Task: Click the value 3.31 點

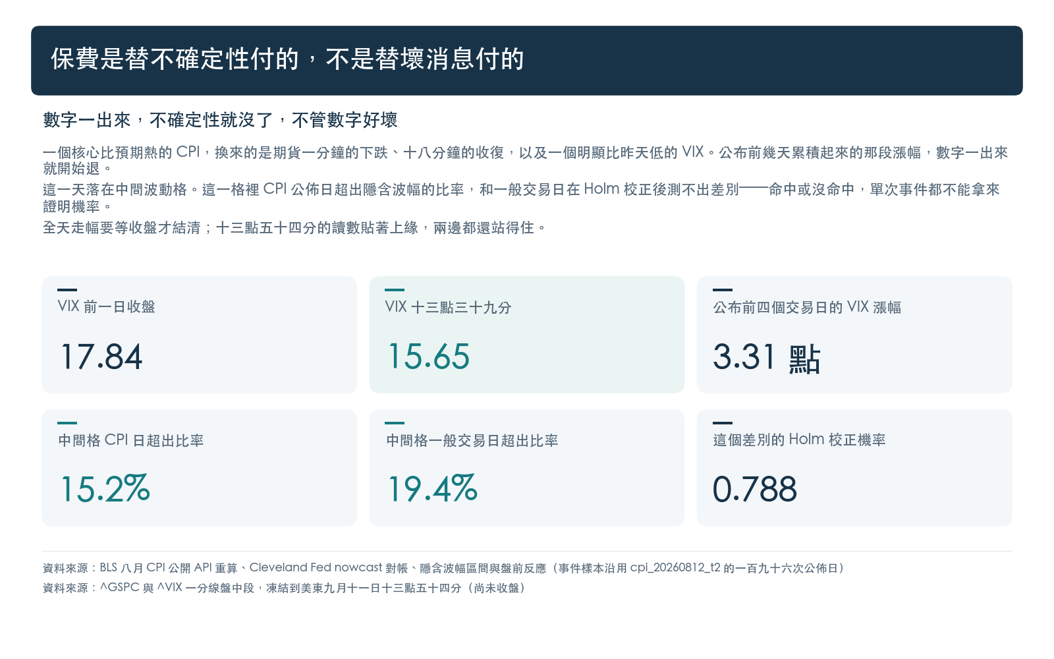Action: [x=767, y=358]
